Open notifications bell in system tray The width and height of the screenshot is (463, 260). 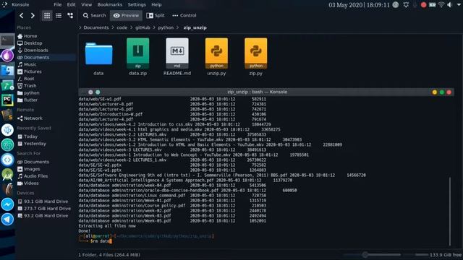pyautogui.click(x=406, y=5)
